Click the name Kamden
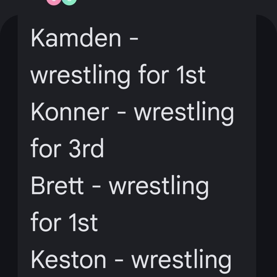The image size is (277, 277). click(76, 39)
